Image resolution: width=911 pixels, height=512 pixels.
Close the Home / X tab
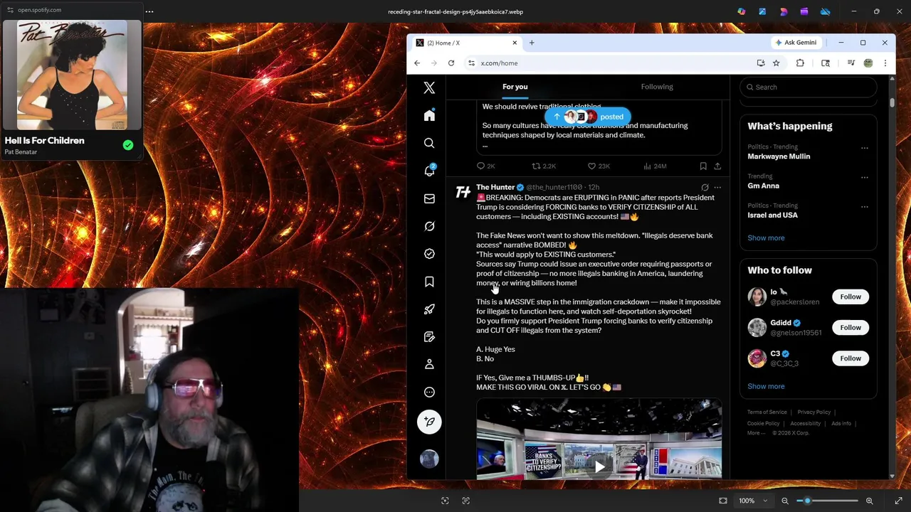click(515, 43)
